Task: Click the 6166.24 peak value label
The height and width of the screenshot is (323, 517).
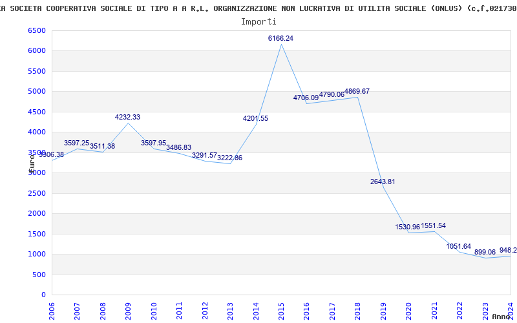Action: (280, 38)
